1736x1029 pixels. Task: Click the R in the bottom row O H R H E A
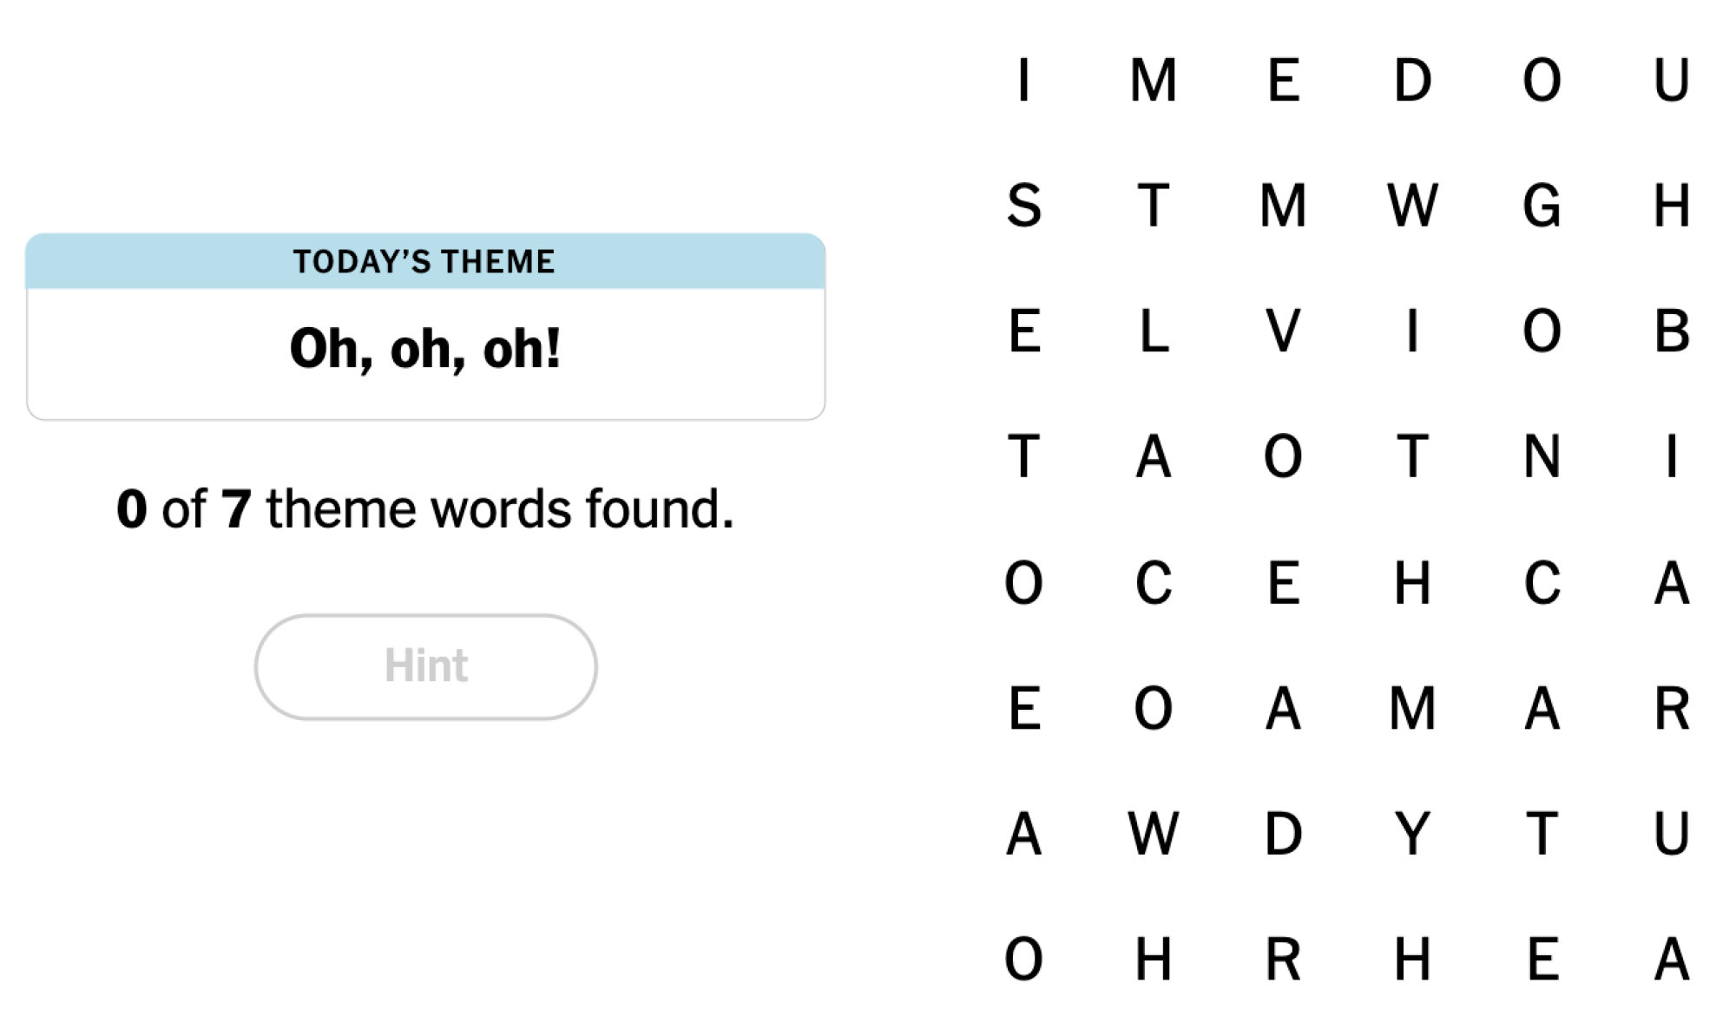point(1282,959)
